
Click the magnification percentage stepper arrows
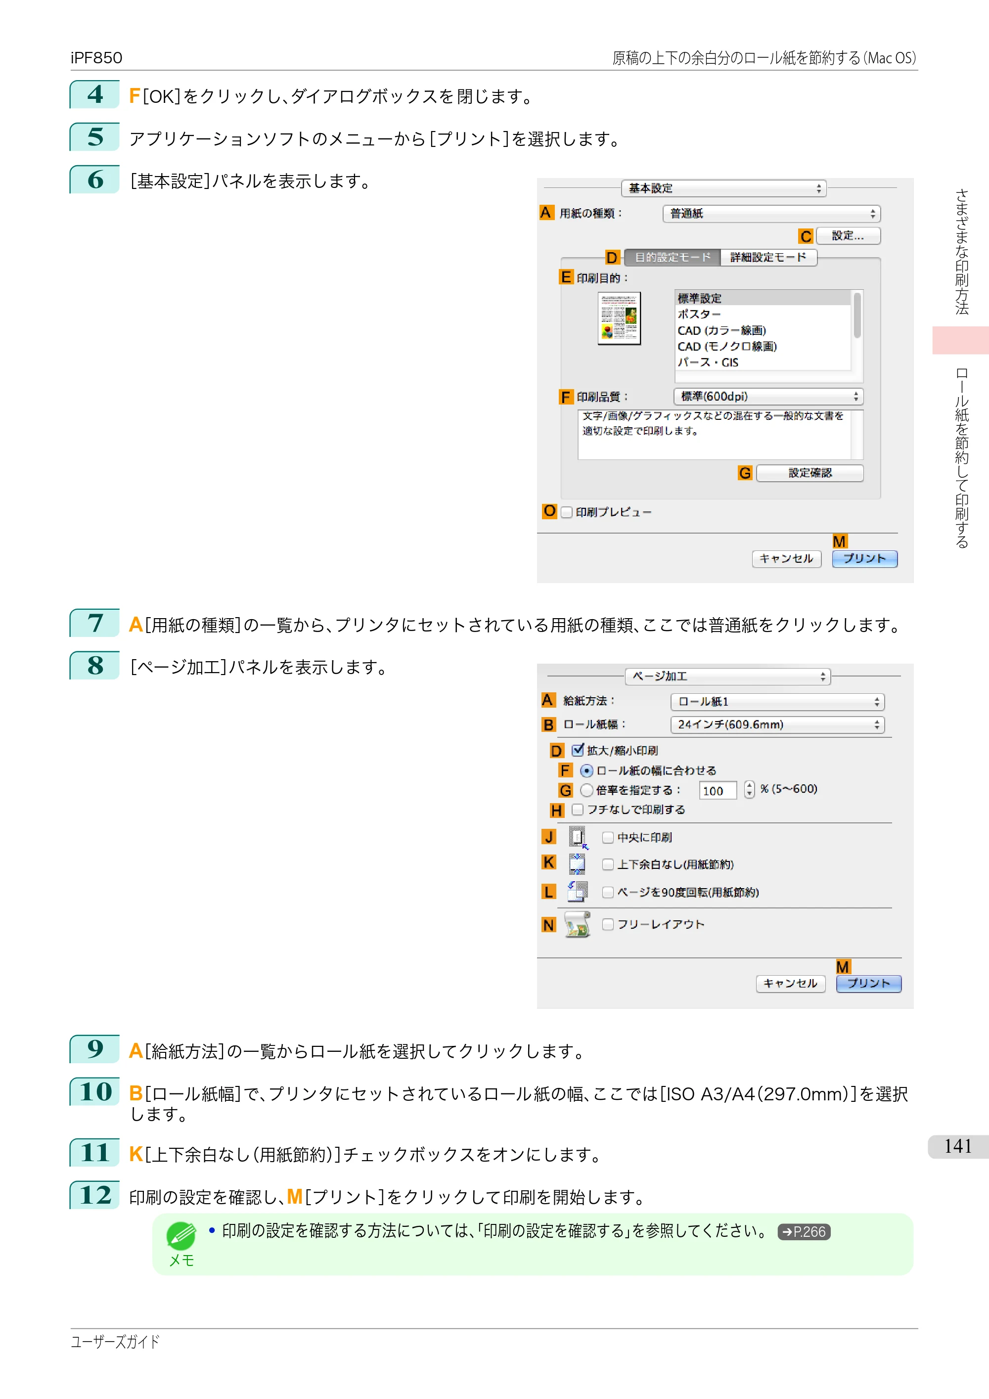tap(749, 790)
